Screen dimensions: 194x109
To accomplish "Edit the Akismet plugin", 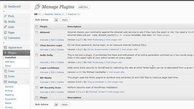I will (x=53, y=40).
